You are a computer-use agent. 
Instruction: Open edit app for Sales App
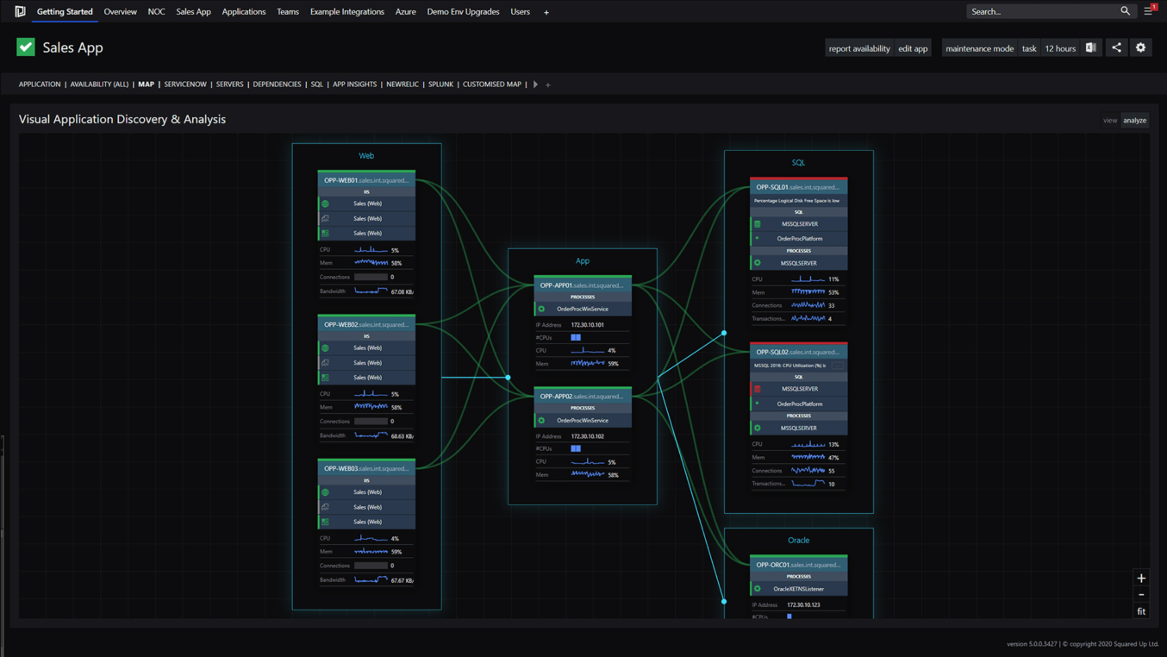pos(913,48)
